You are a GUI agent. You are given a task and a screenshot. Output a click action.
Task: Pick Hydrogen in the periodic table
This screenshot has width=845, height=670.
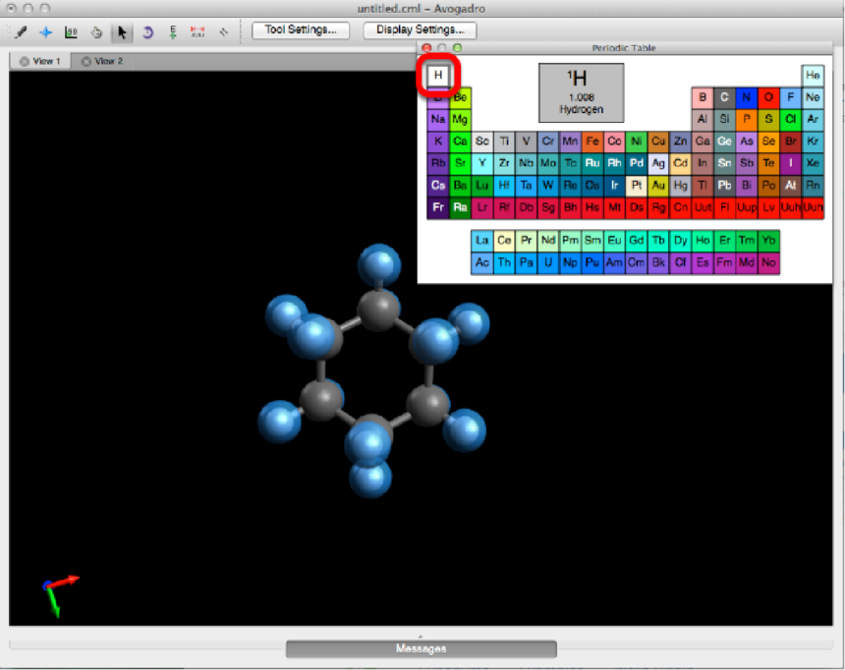coord(438,76)
